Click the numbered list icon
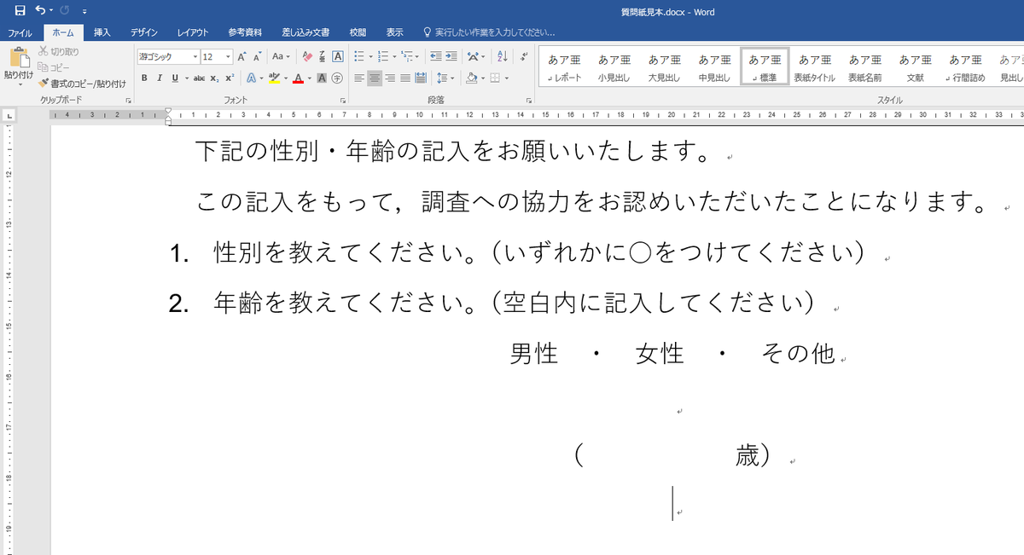The width and height of the screenshot is (1024, 555). click(382, 56)
